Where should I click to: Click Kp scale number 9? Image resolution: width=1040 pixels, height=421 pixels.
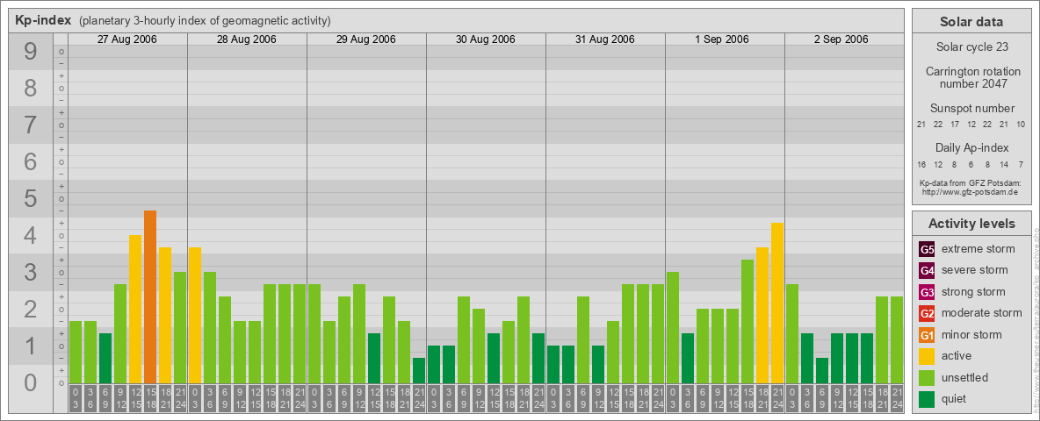point(31,52)
